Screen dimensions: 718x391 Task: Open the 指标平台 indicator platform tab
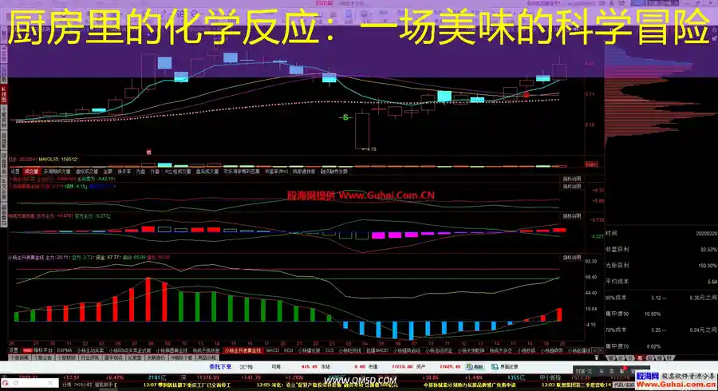[43, 350]
